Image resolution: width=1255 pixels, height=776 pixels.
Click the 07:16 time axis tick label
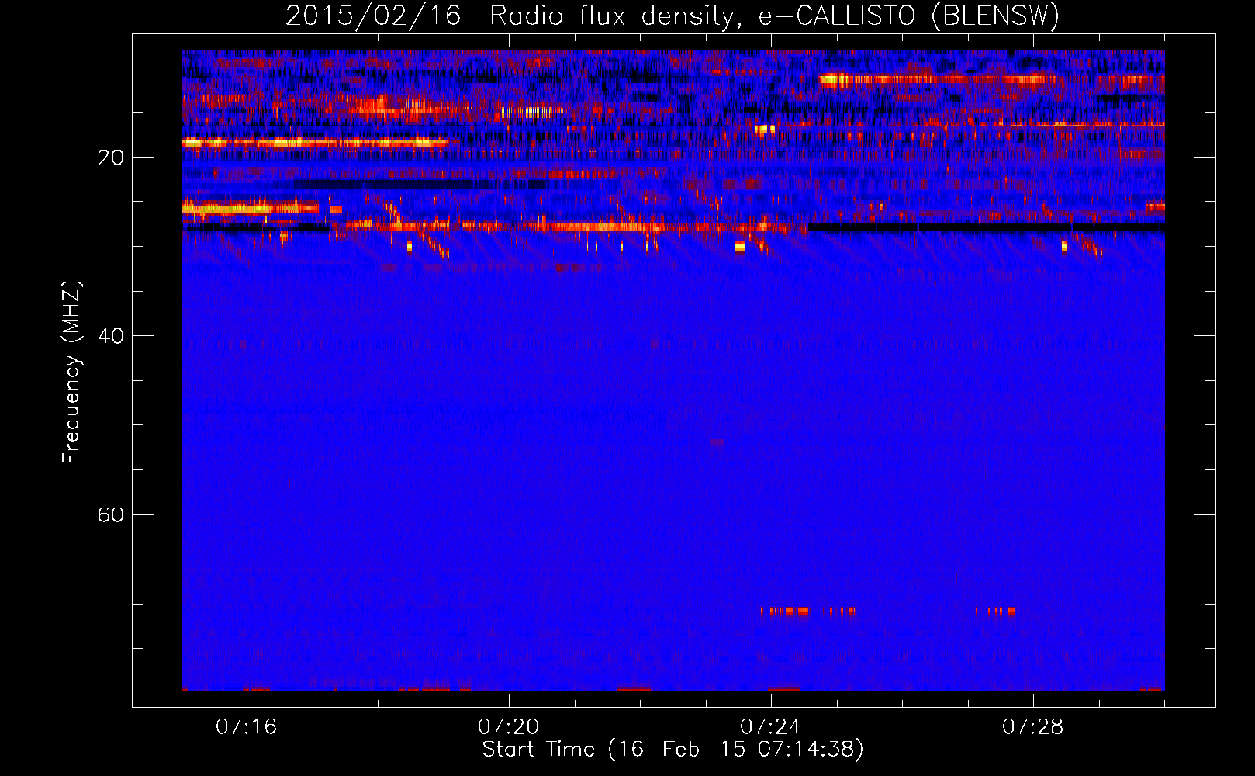247,727
